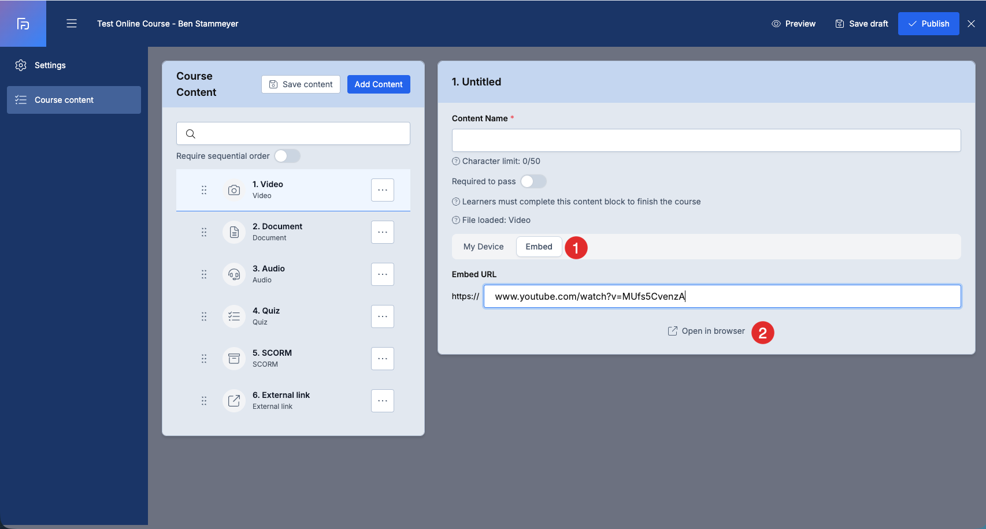Select Course content in the sidebar

(x=74, y=100)
